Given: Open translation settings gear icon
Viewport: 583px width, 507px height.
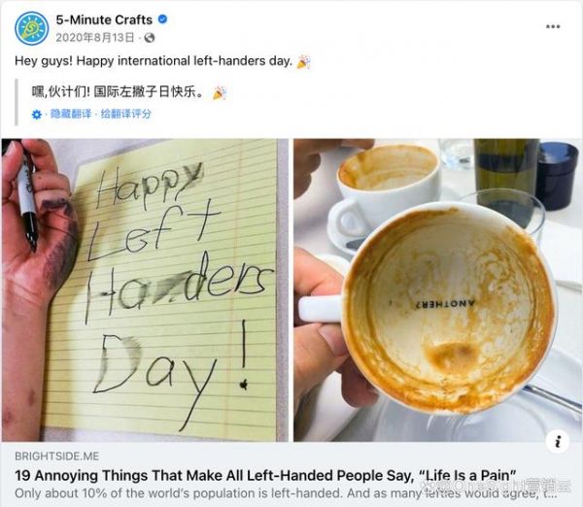Looking at the screenshot, I should [x=37, y=115].
